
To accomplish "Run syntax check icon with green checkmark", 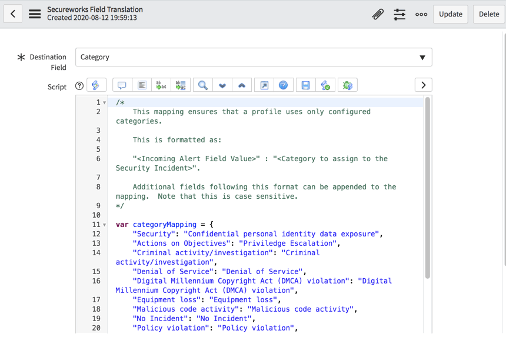I will point(325,85).
